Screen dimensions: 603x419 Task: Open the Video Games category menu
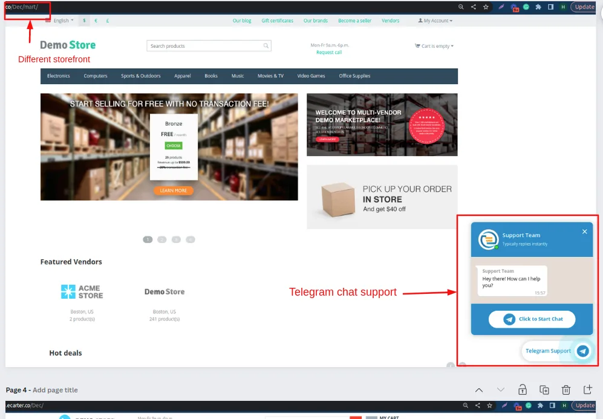[311, 76]
